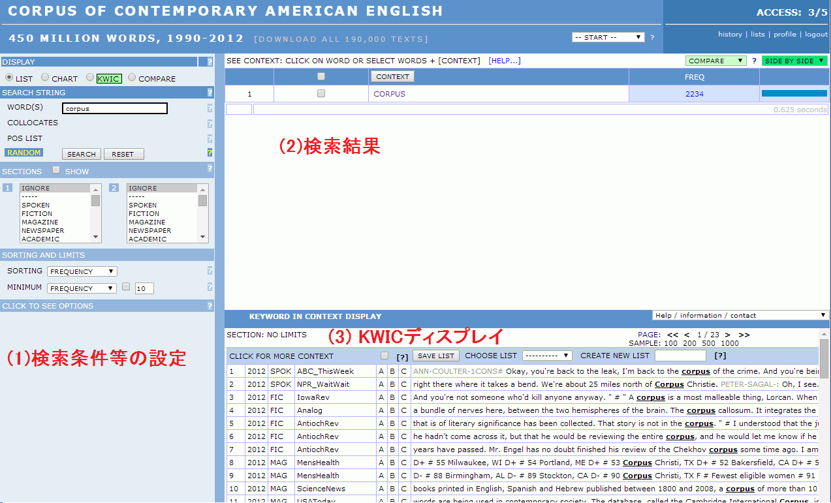Open the SORTING frequency dropdown
Screen dimensions: 831x503
point(82,271)
